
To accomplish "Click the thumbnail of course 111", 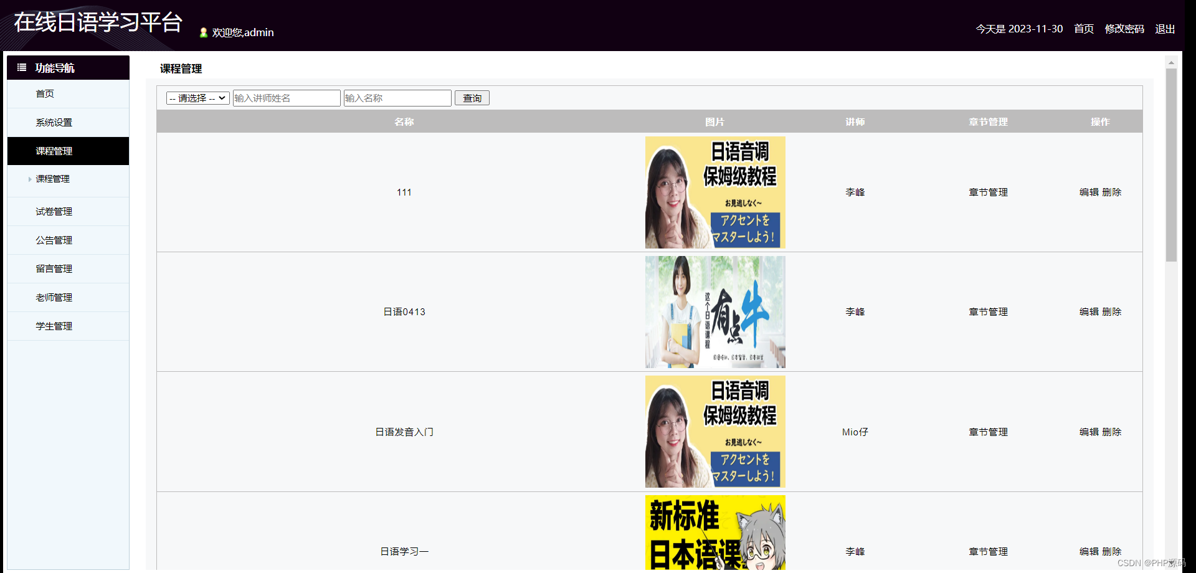I will click(x=715, y=192).
